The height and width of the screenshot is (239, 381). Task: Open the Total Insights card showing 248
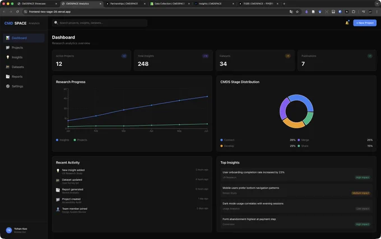pyautogui.click(x=173, y=60)
